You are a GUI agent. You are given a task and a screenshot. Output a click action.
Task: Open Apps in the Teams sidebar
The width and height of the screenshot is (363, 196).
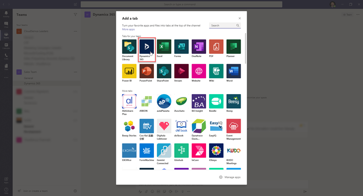click(6, 180)
